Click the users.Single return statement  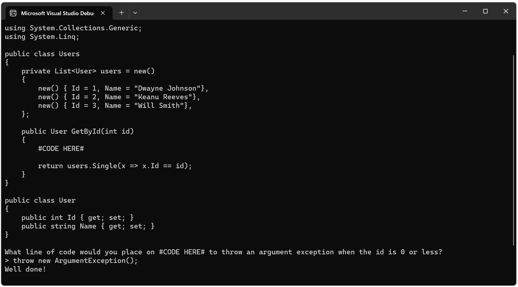(x=115, y=165)
